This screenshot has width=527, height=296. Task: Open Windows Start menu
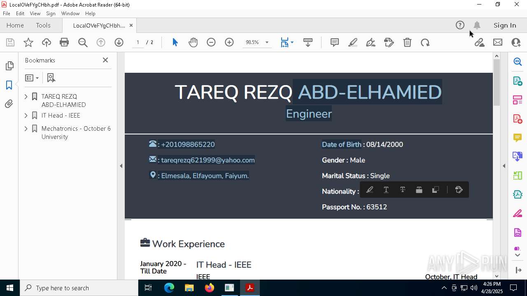(10, 288)
